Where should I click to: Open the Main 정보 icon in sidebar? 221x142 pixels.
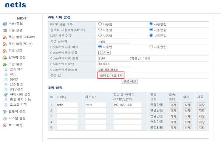[5, 24]
